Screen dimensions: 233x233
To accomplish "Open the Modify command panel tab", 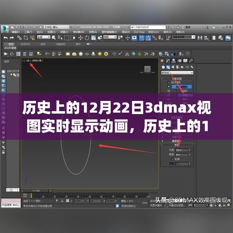I will [x=167, y=61].
